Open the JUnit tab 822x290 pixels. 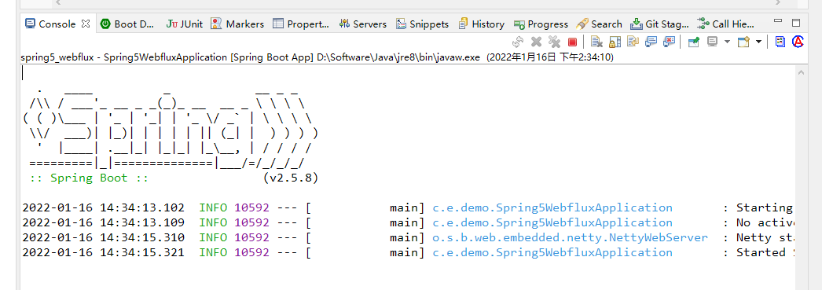(x=185, y=24)
